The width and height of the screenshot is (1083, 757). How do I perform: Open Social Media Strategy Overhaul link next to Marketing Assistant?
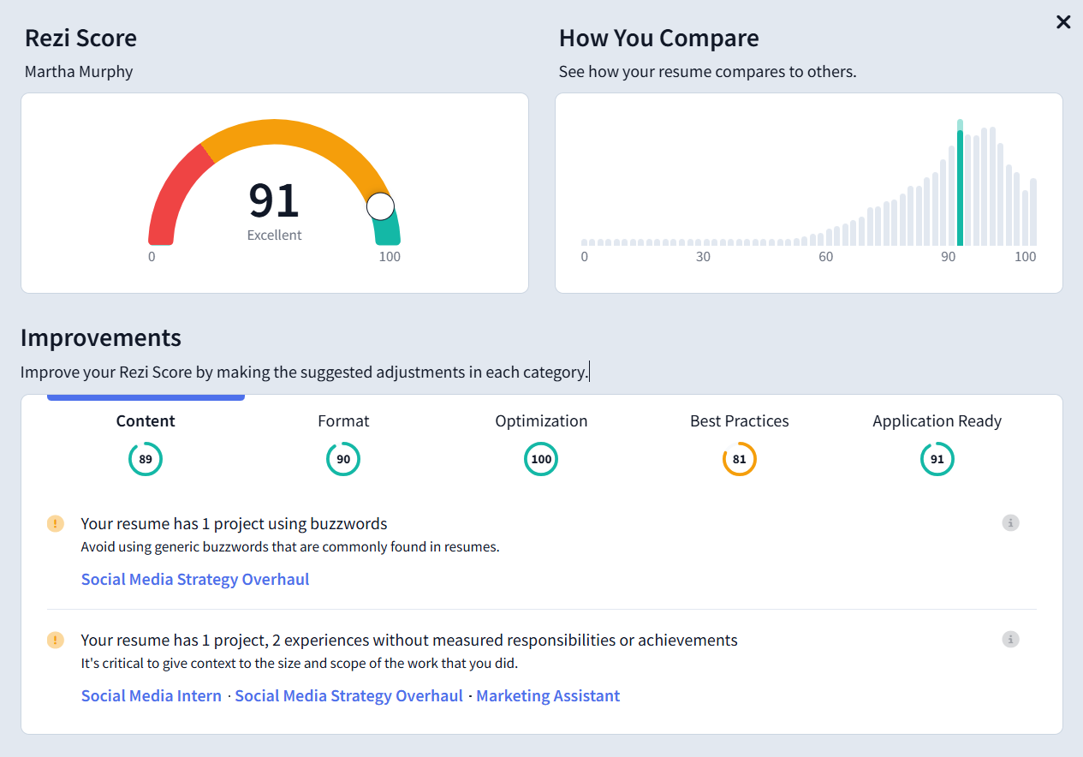pyautogui.click(x=349, y=696)
